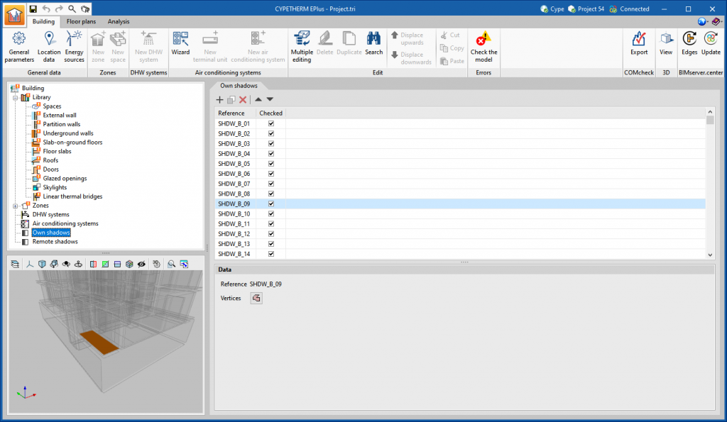Expand the Zones tree node

tap(14, 206)
